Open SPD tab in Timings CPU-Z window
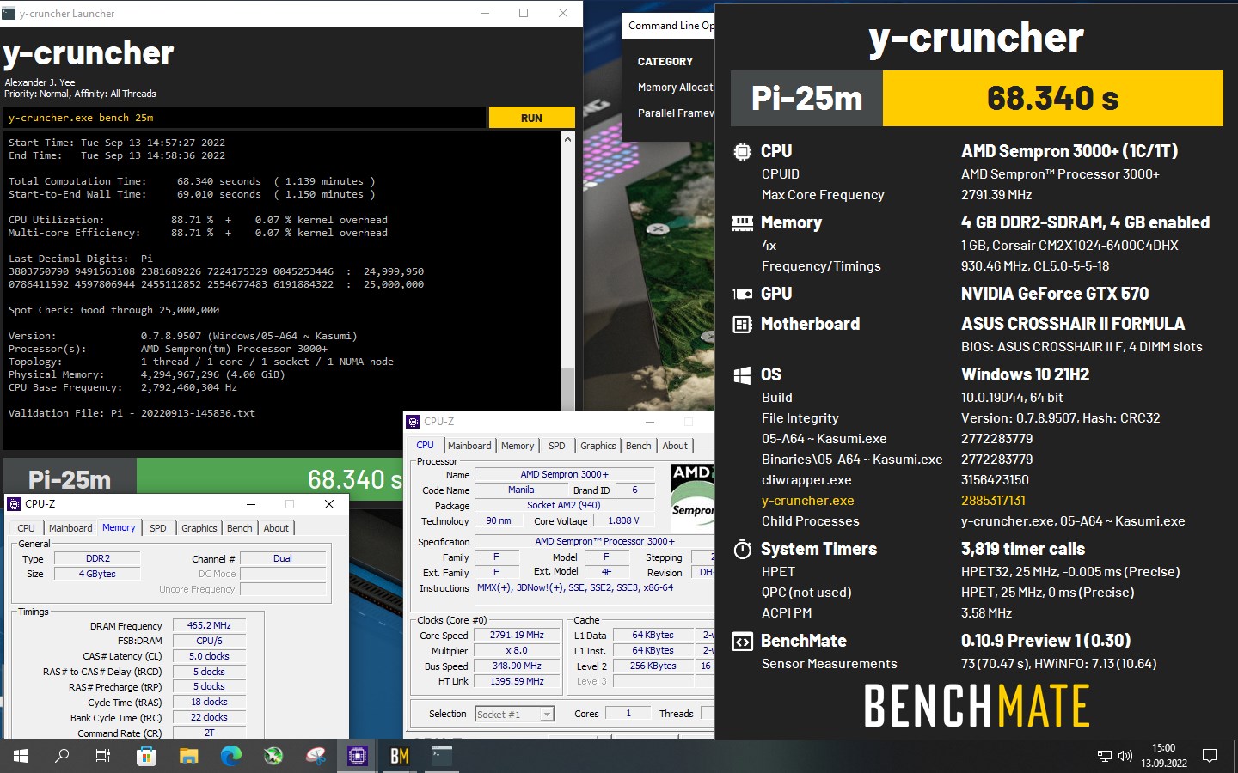Screen dimensions: 1238x773 click(x=158, y=528)
